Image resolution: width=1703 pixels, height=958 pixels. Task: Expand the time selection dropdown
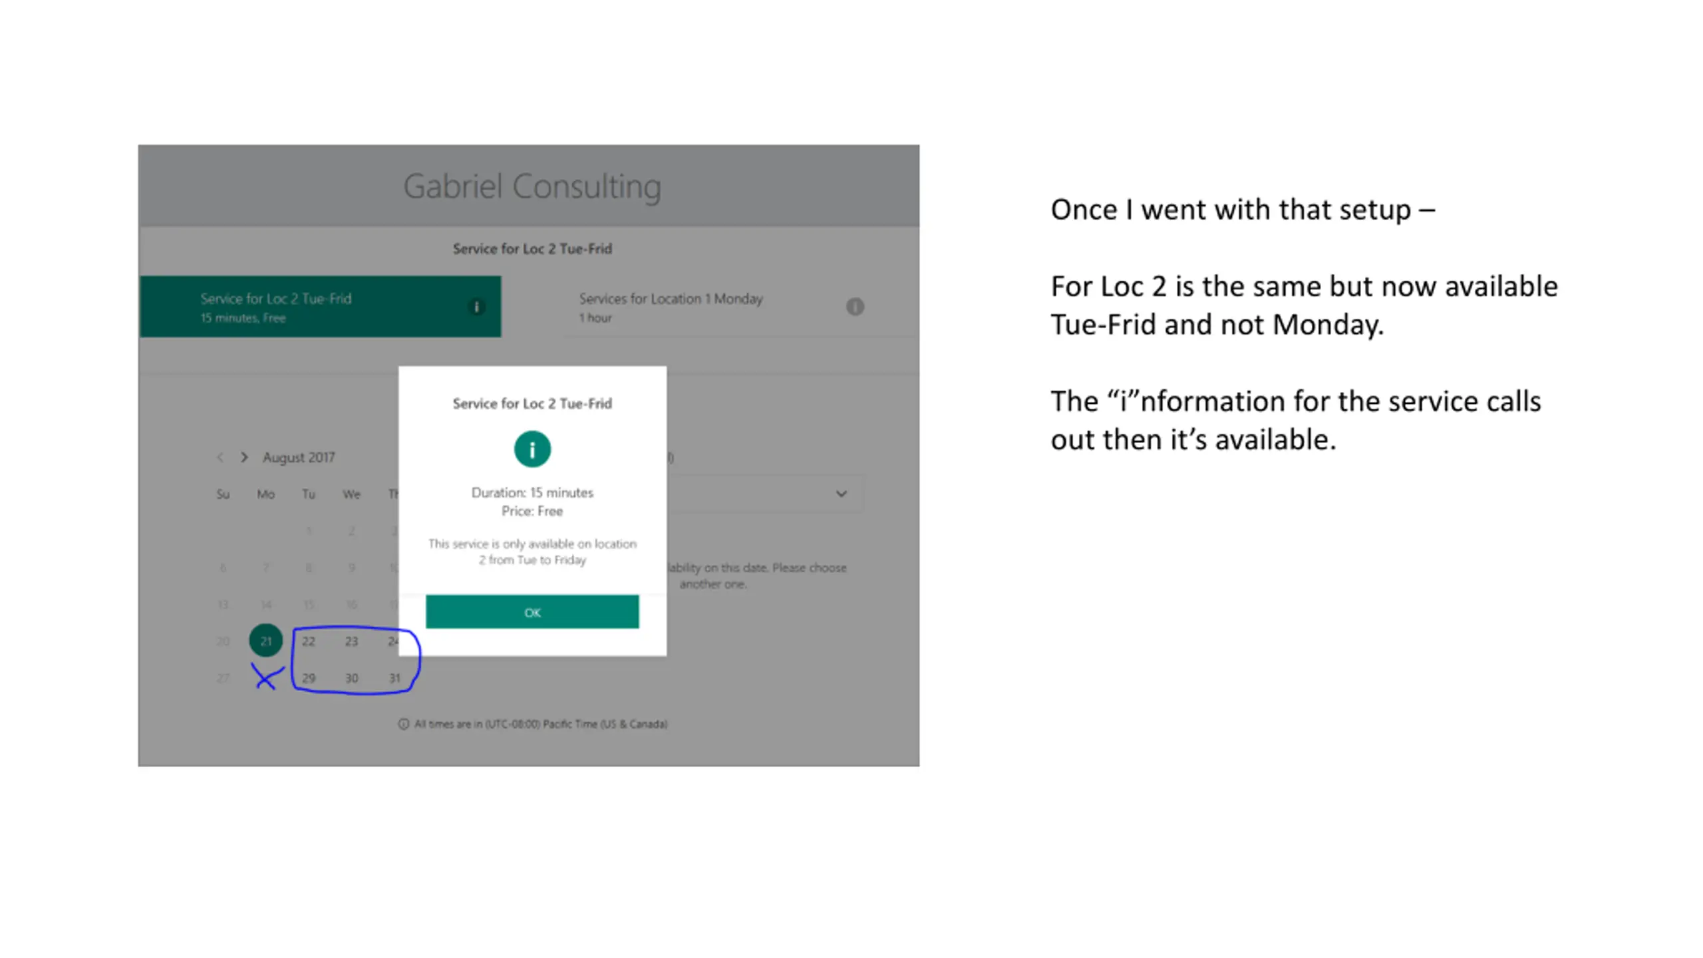841,494
